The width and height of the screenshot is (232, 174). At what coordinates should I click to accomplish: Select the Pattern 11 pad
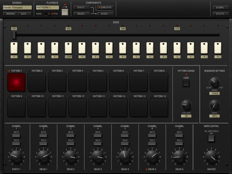(57, 107)
